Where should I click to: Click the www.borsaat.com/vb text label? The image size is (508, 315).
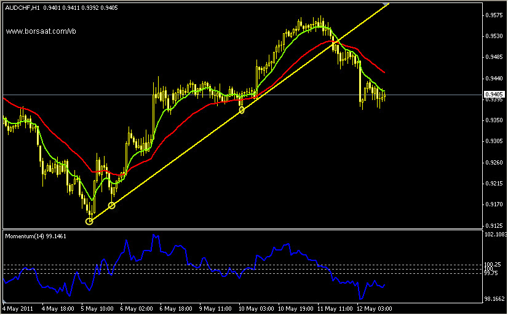pyautogui.click(x=41, y=31)
